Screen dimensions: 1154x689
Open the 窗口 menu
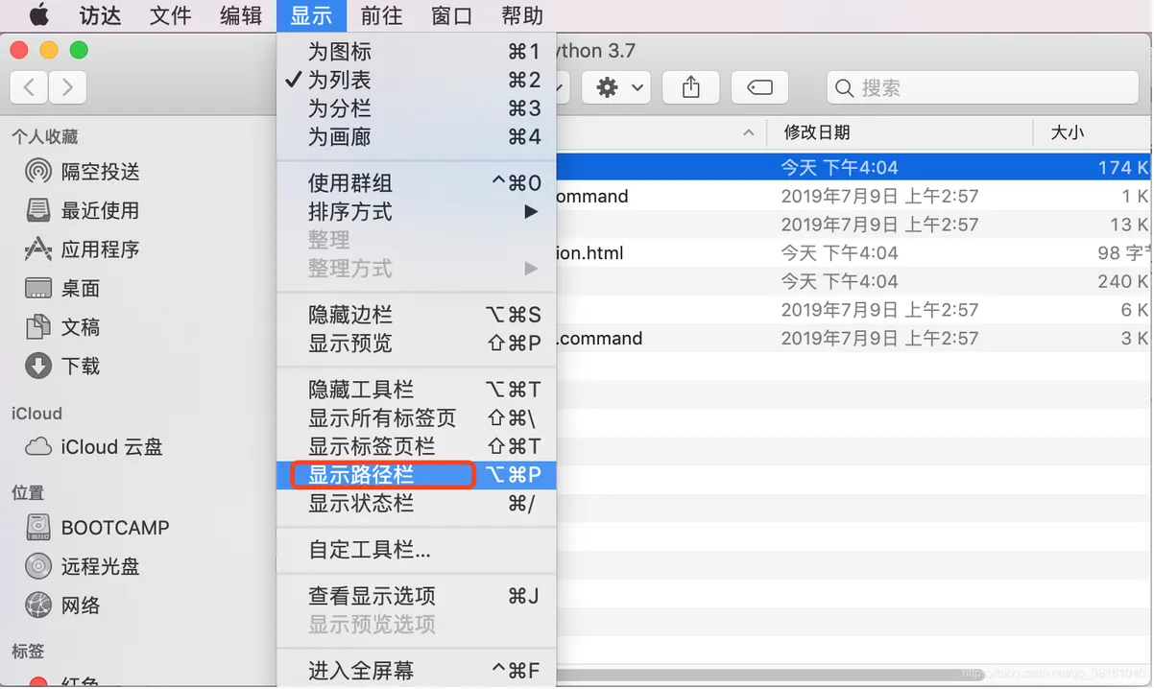point(451,15)
